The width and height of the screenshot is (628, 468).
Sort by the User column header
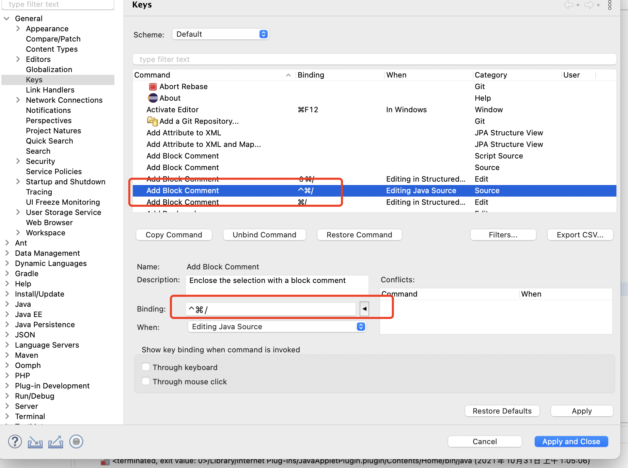[x=579, y=75]
